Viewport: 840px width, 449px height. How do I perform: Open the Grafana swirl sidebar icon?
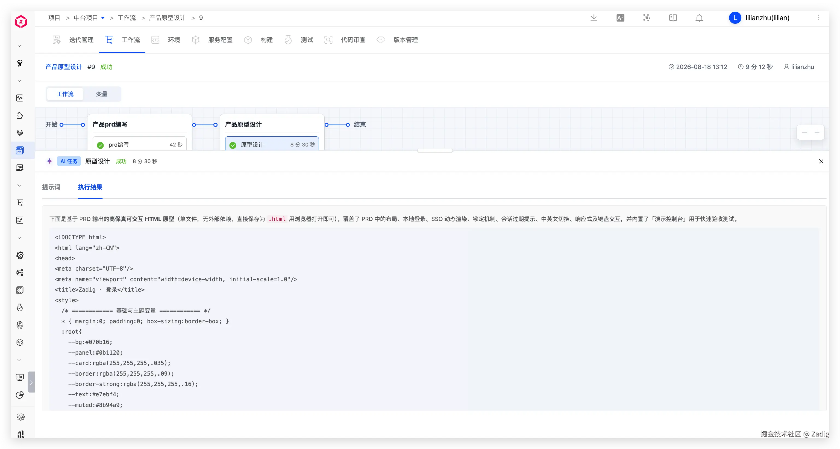pos(20,255)
